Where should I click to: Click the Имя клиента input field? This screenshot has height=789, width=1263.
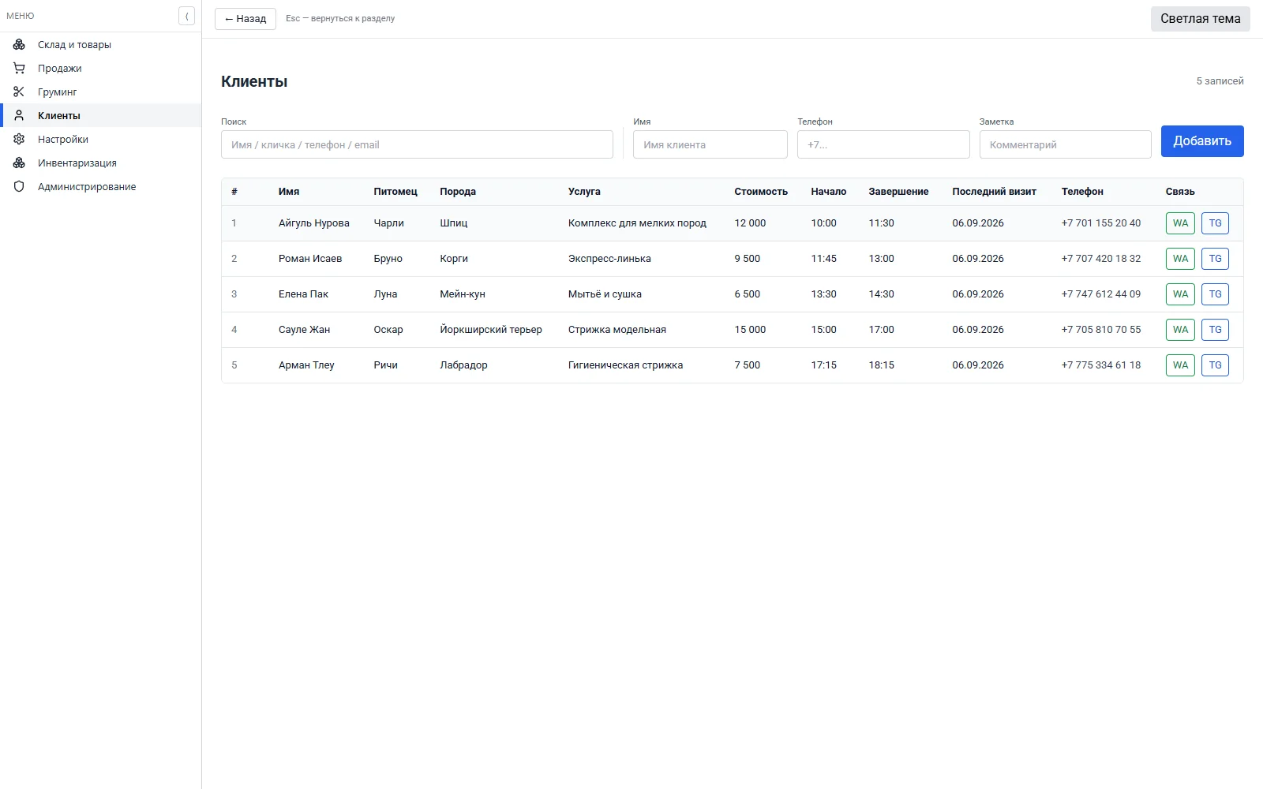pyautogui.click(x=710, y=144)
